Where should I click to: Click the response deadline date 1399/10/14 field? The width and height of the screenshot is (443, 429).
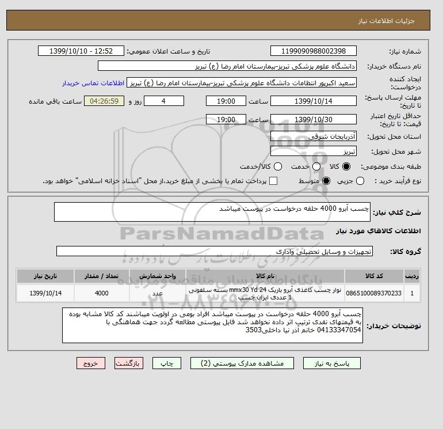pyautogui.click(x=314, y=101)
